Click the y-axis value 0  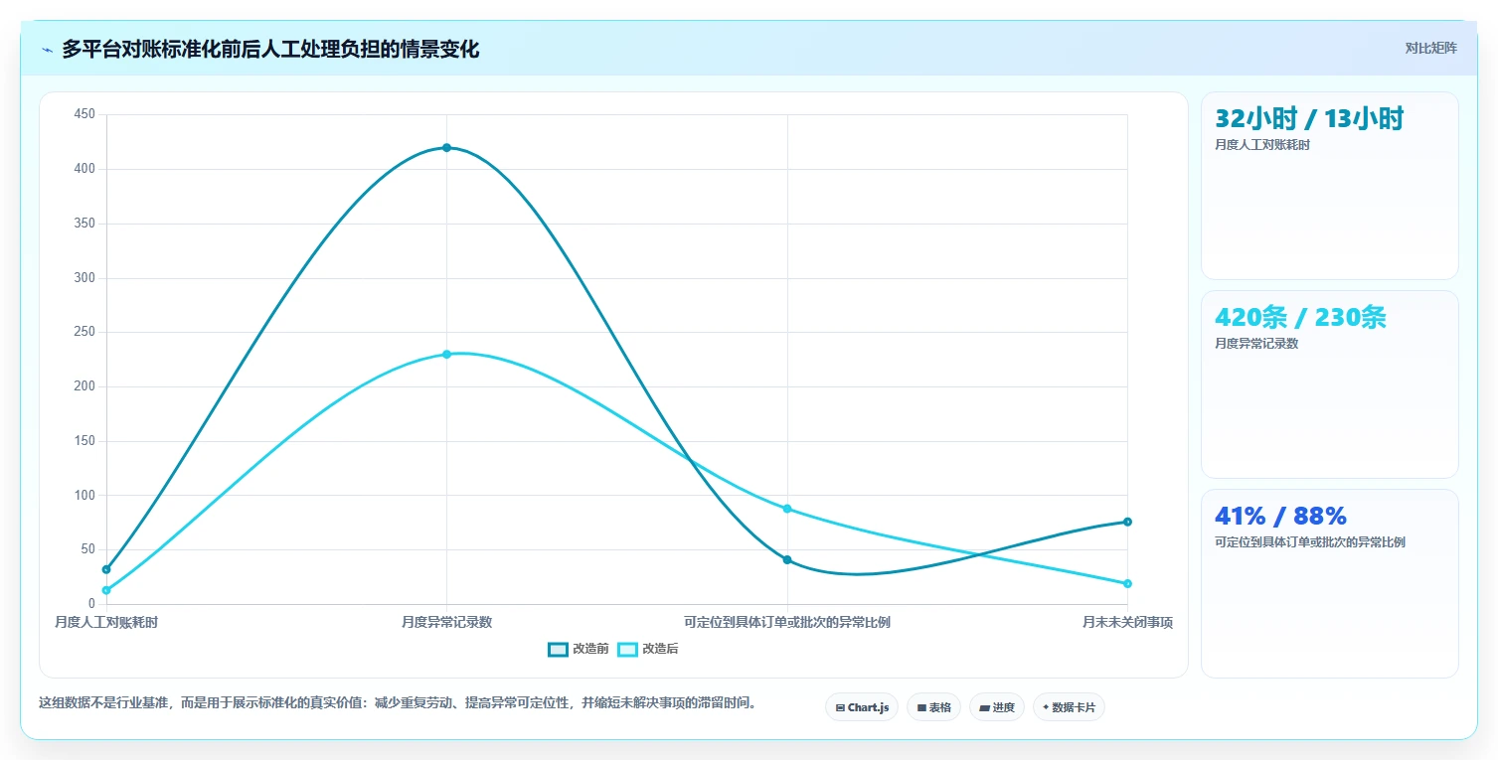91,604
